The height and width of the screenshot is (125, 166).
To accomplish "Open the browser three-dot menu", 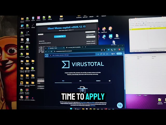I will (x=122, y=49).
